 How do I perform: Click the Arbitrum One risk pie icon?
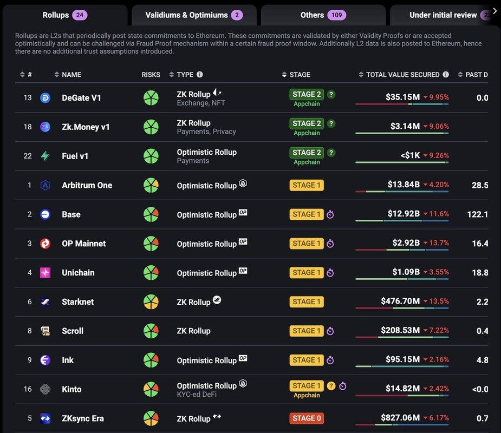[151, 186]
